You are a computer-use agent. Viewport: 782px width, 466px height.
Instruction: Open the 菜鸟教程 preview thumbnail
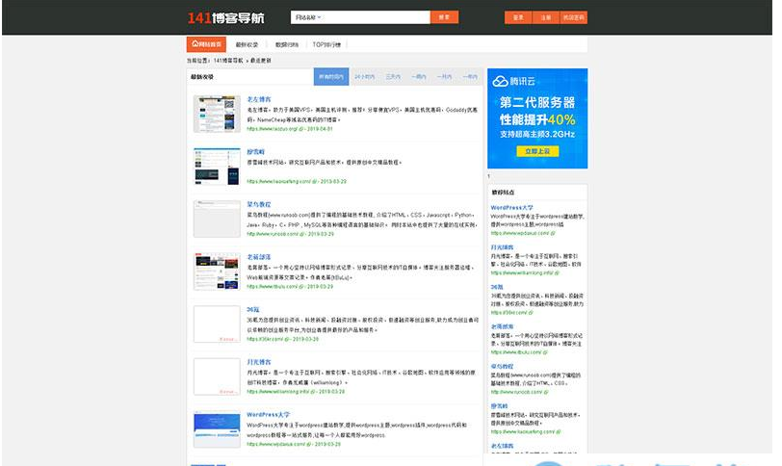click(216, 219)
